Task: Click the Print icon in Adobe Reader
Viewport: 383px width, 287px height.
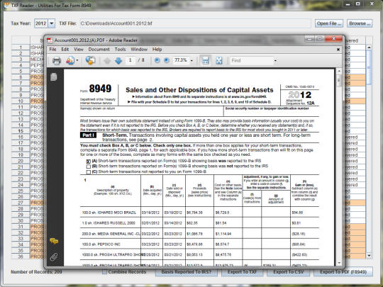Action: (57, 60)
